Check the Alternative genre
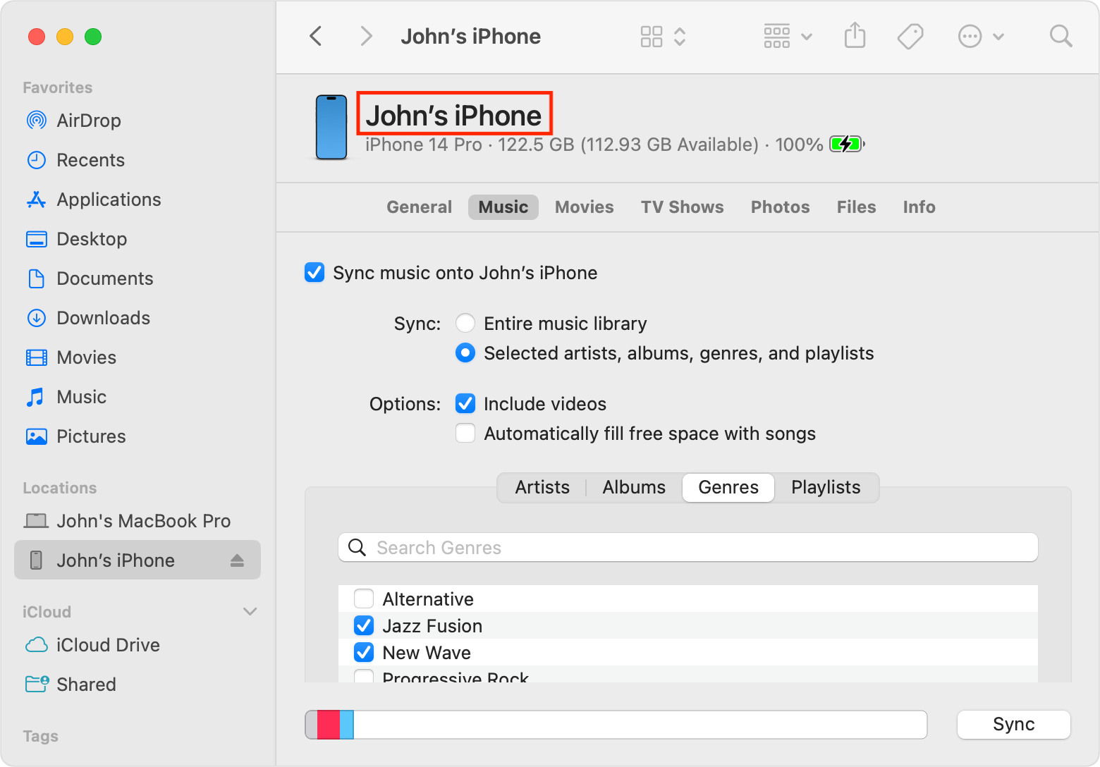 (x=364, y=599)
